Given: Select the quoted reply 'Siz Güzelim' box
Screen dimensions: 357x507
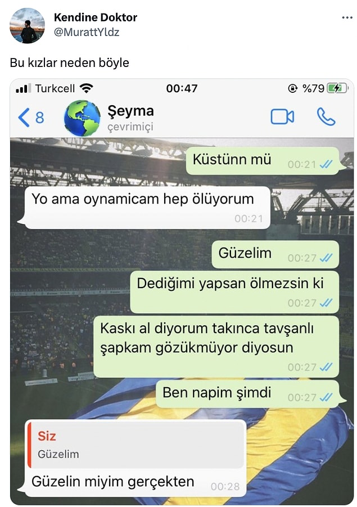Looking at the screenshot, I should pyautogui.click(x=135, y=445).
